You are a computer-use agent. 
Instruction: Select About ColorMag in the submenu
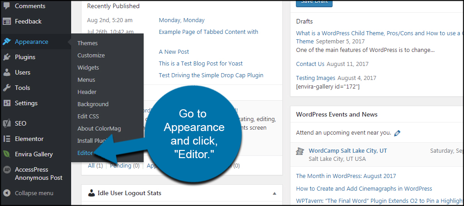pos(99,129)
